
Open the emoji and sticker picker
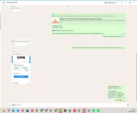(13, 105)
